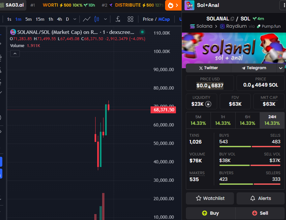Select the candlestick chart style icon
The image size is (286, 220).
coord(97,19)
